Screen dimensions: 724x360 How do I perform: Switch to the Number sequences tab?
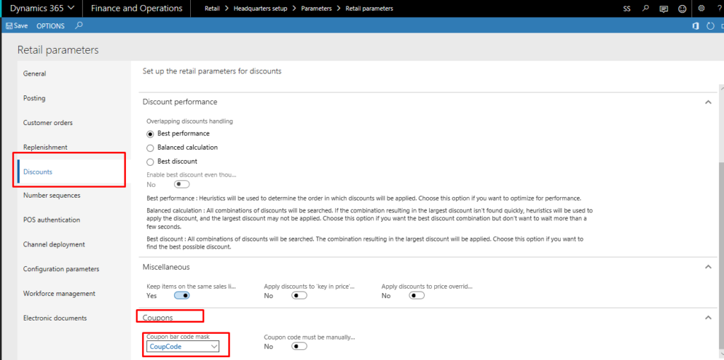pyautogui.click(x=52, y=196)
